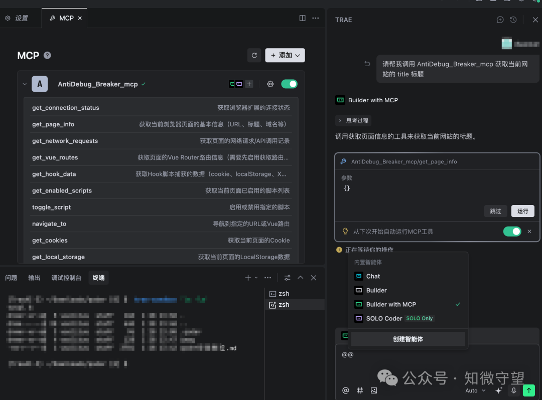Select the first zsh terminal
Image resolution: width=542 pixels, height=400 pixels.
click(x=295, y=293)
